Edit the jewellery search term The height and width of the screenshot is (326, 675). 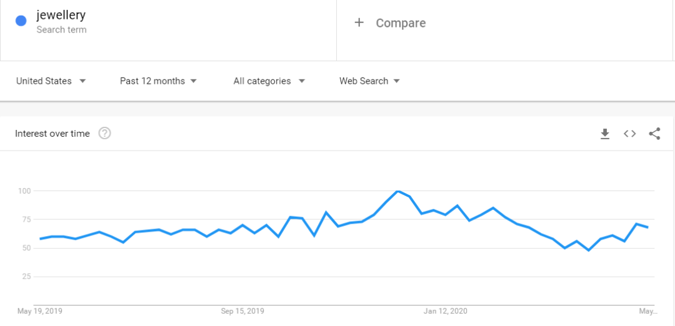[61, 16]
